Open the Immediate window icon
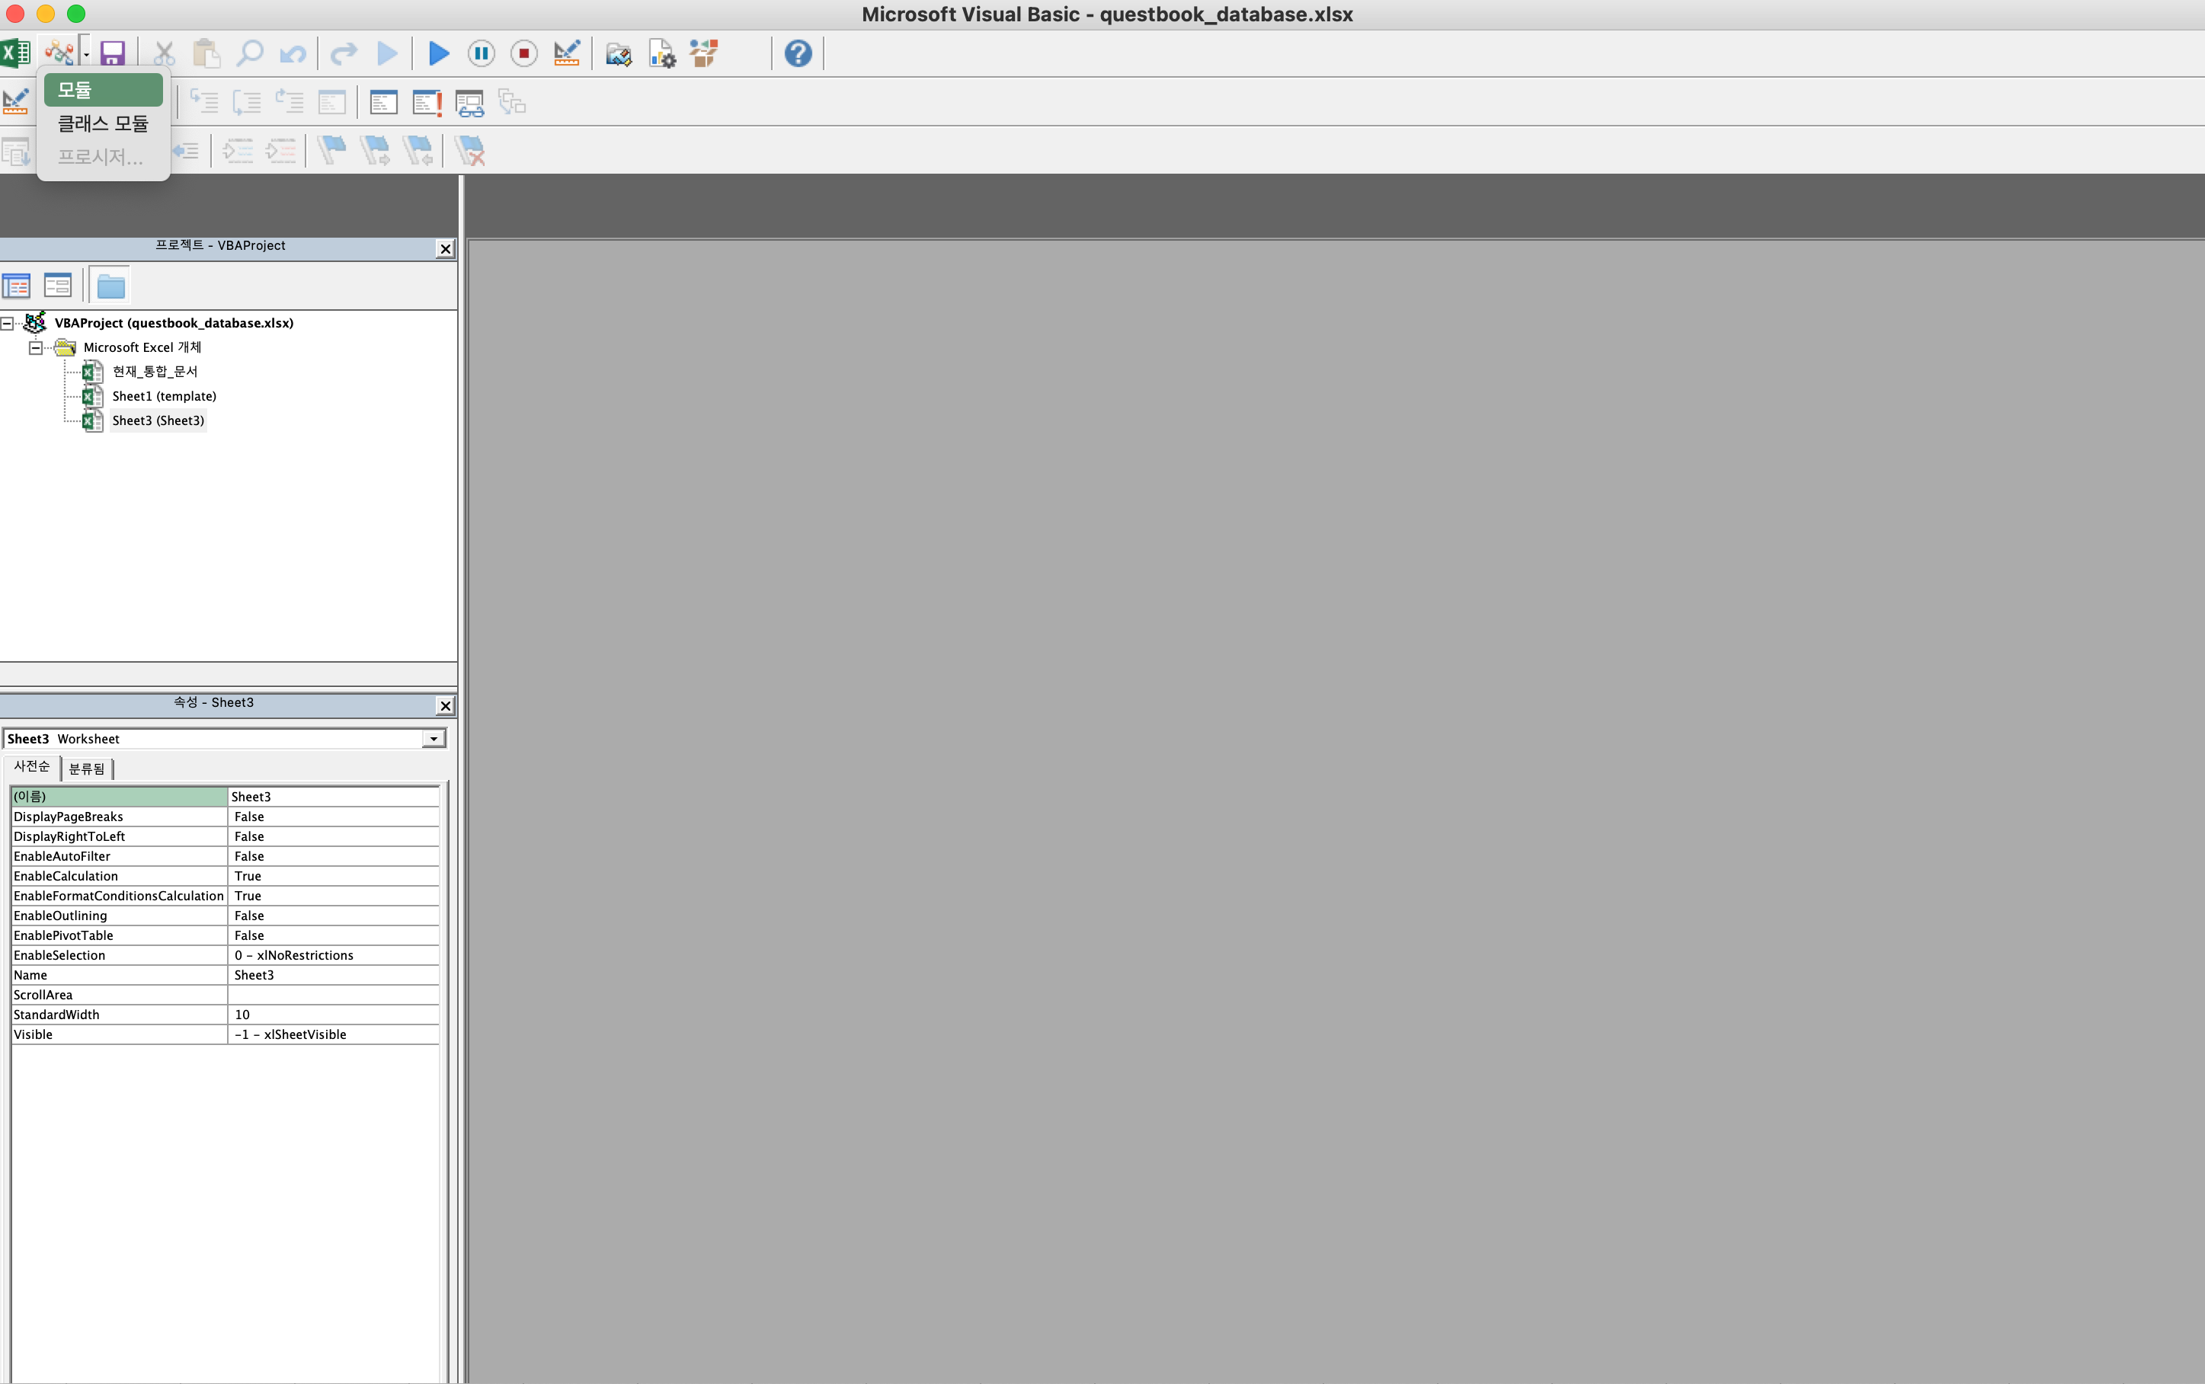 (427, 103)
